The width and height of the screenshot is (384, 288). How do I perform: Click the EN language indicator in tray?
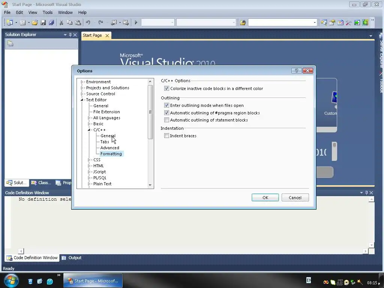click(x=309, y=280)
